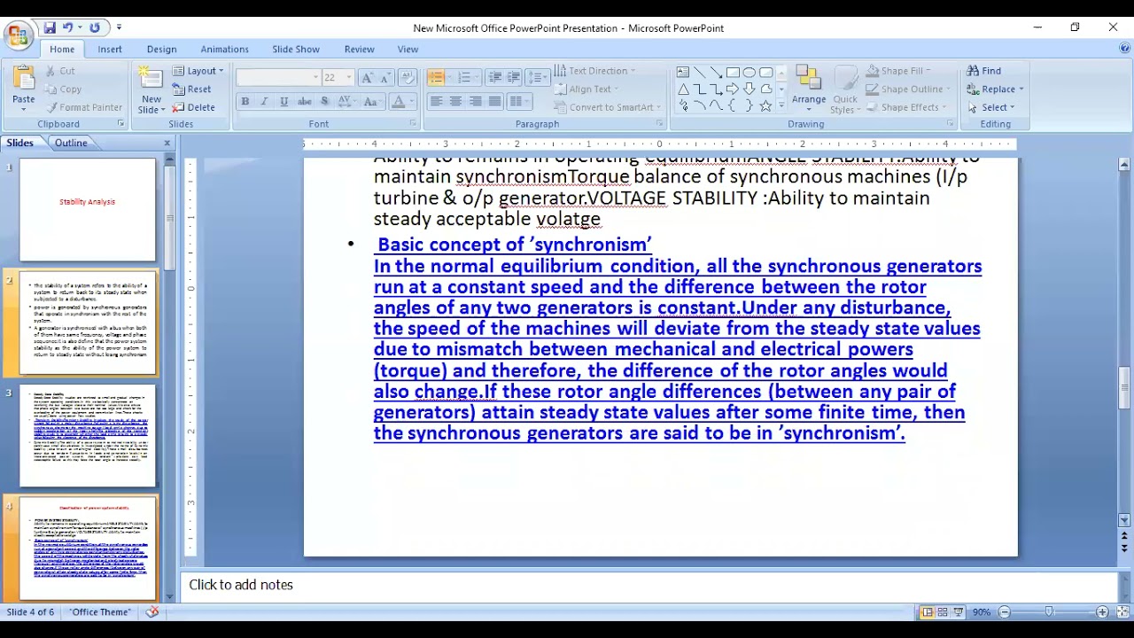This screenshot has height=638, width=1134.
Task: Select the Rectangle shape
Action: pyautogui.click(x=733, y=72)
